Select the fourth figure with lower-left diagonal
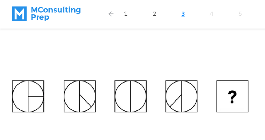Viewport: 265px width, 140px height. tap(182, 96)
